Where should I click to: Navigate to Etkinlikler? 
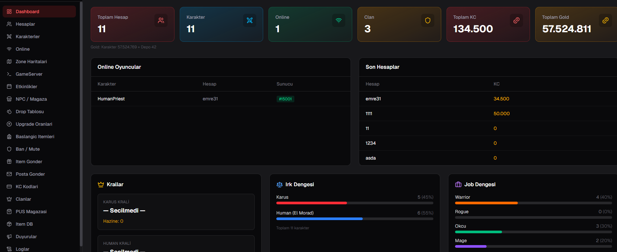click(39, 87)
